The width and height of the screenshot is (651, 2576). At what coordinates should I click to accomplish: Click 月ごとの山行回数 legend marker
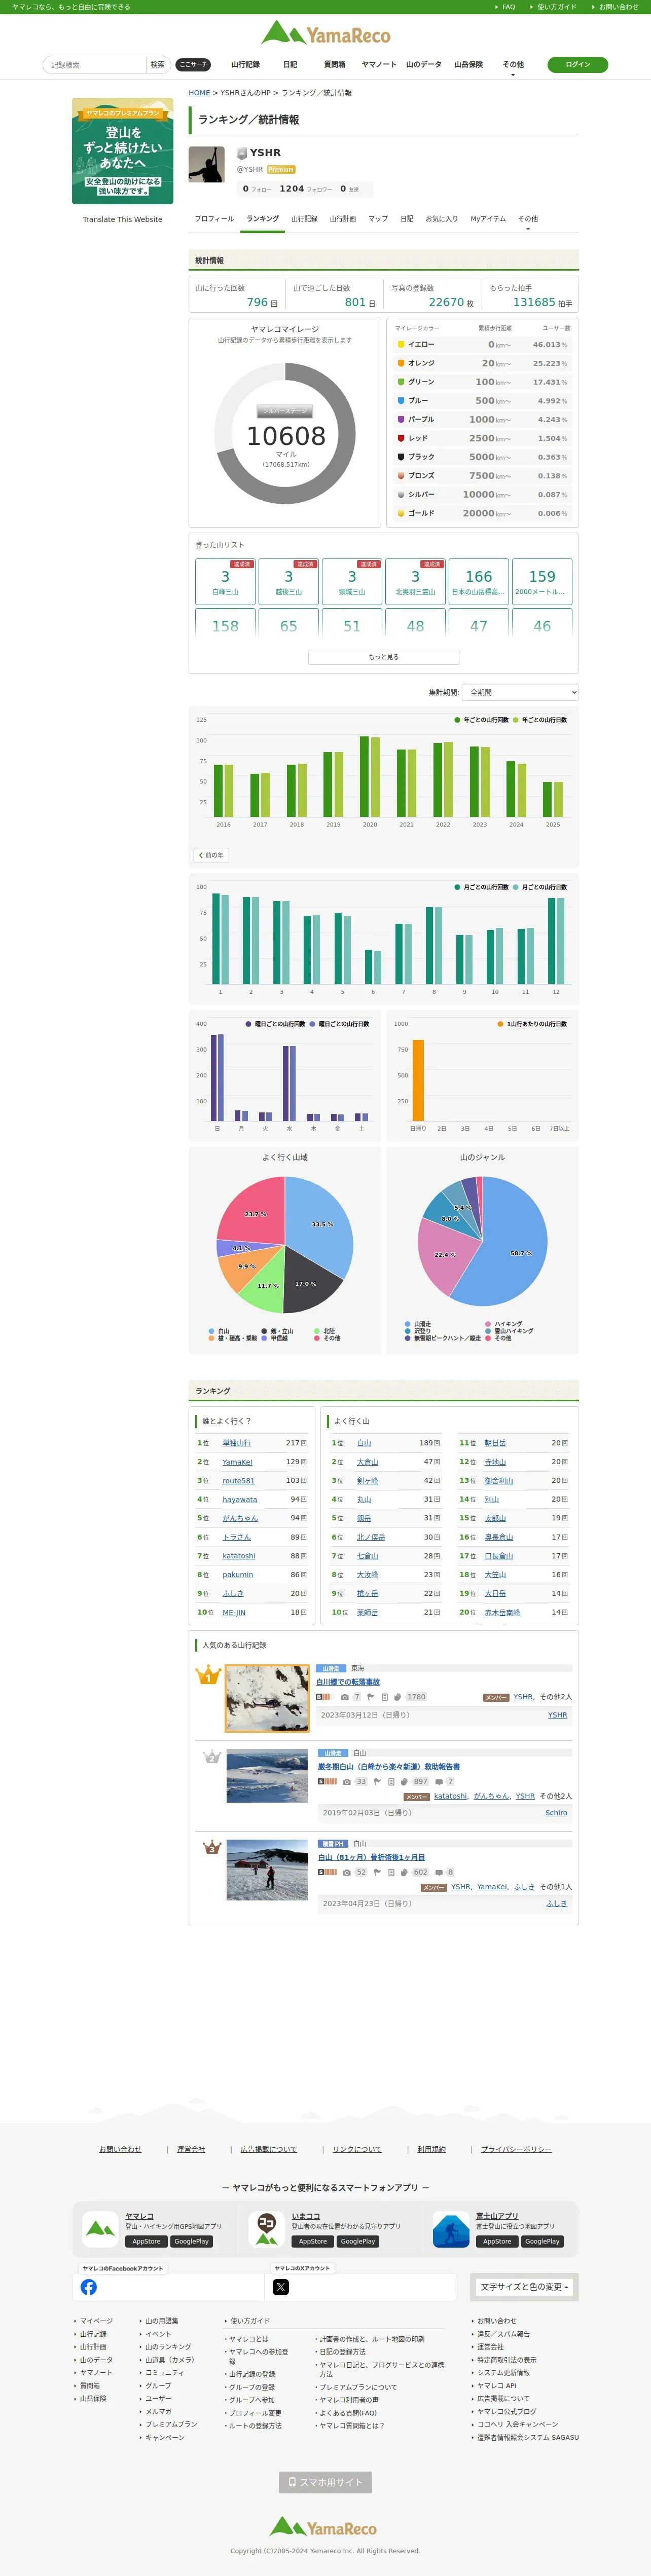[x=457, y=887]
